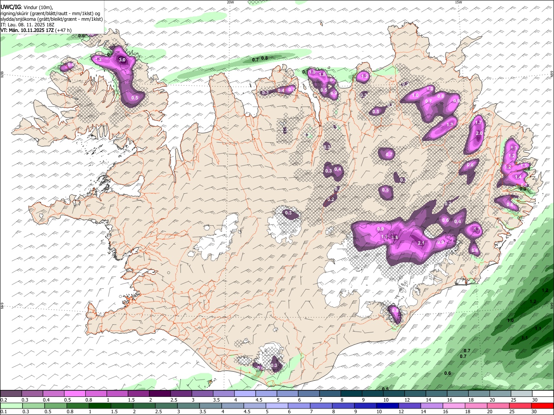Click the black '0.7' rain value over northern sea
Viewport: 554px width, 415px height.
[255, 60]
